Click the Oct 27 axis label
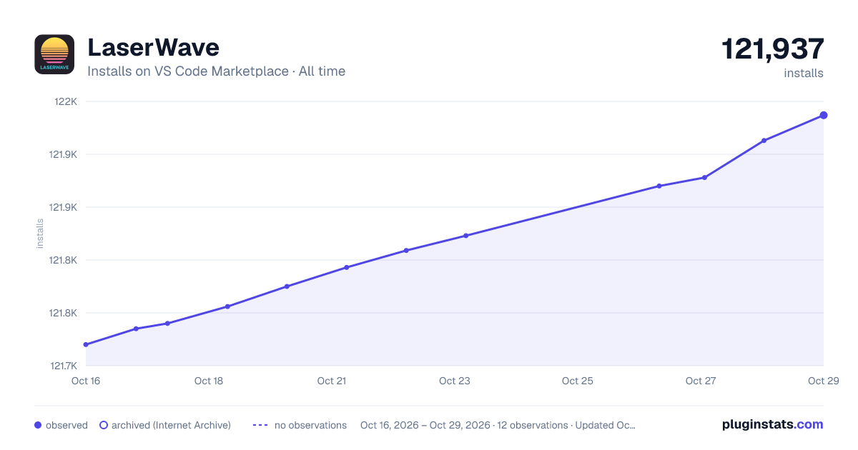The height and width of the screenshot is (450, 858). coord(701,381)
